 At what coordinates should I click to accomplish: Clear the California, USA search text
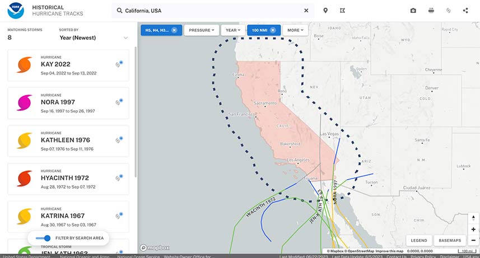(306, 11)
